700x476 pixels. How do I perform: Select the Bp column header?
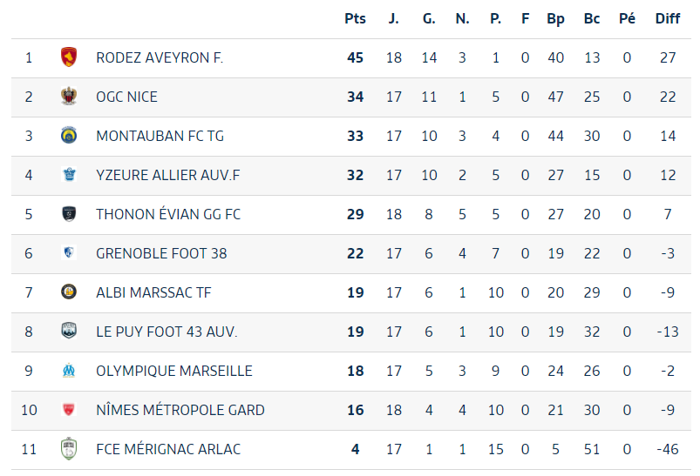point(555,19)
